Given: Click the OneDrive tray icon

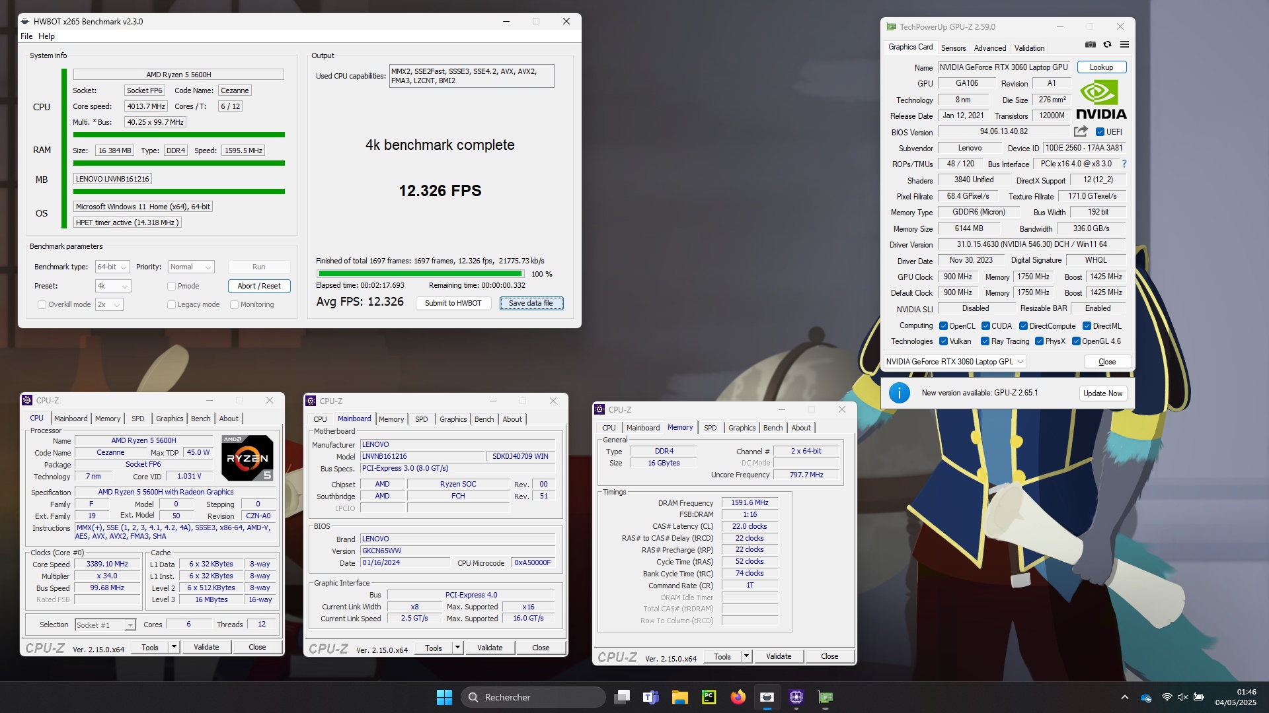Looking at the screenshot, I should (x=1146, y=697).
